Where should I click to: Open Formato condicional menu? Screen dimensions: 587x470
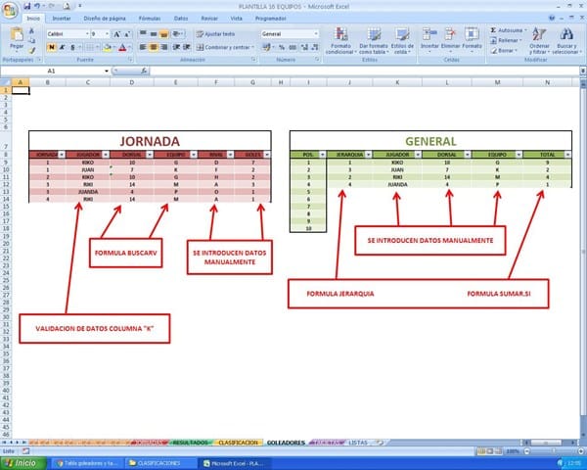click(x=340, y=40)
